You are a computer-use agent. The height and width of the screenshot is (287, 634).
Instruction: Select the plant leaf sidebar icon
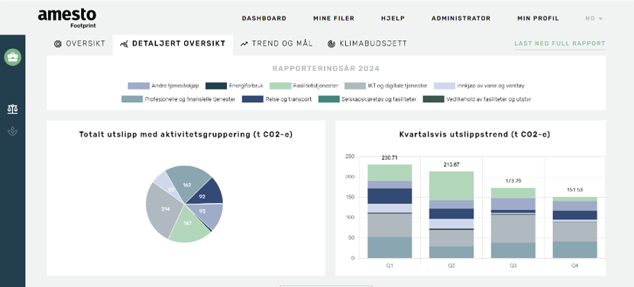pos(12,131)
